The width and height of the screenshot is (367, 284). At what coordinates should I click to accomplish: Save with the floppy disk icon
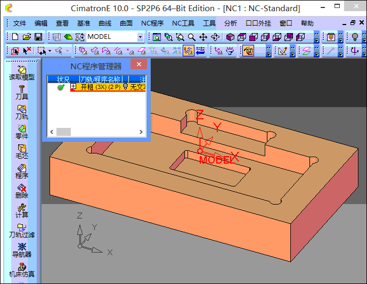38,37
